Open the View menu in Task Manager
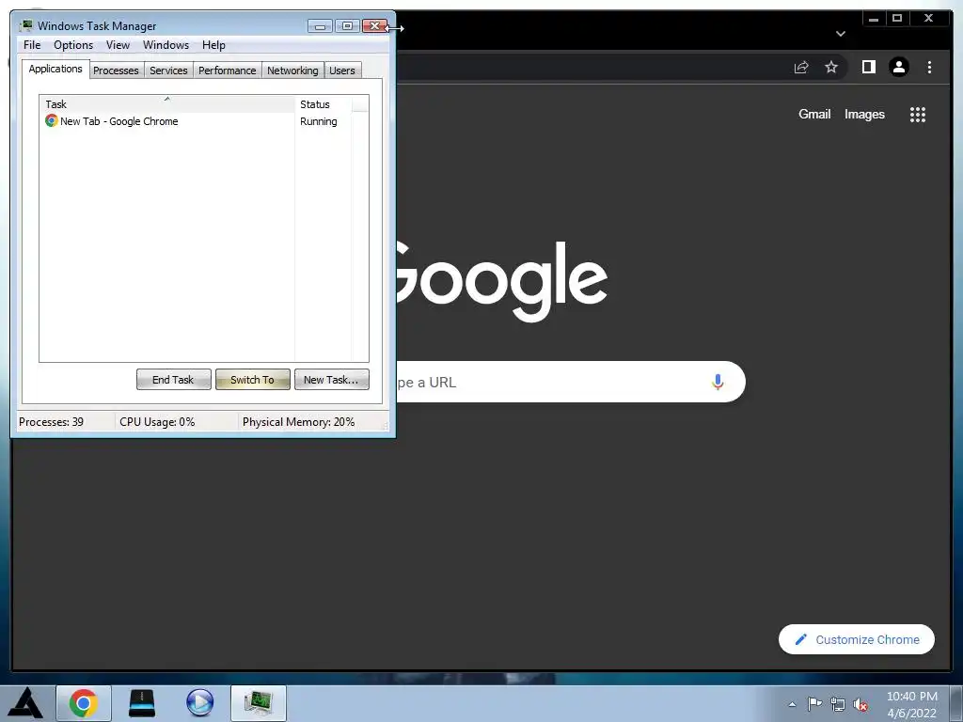The width and height of the screenshot is (963, 722). [118, 45]
